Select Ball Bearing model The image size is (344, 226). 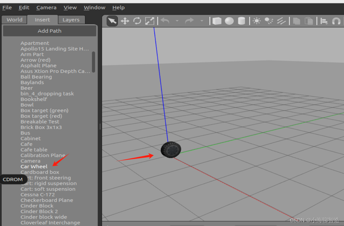(x=36, y=77)
